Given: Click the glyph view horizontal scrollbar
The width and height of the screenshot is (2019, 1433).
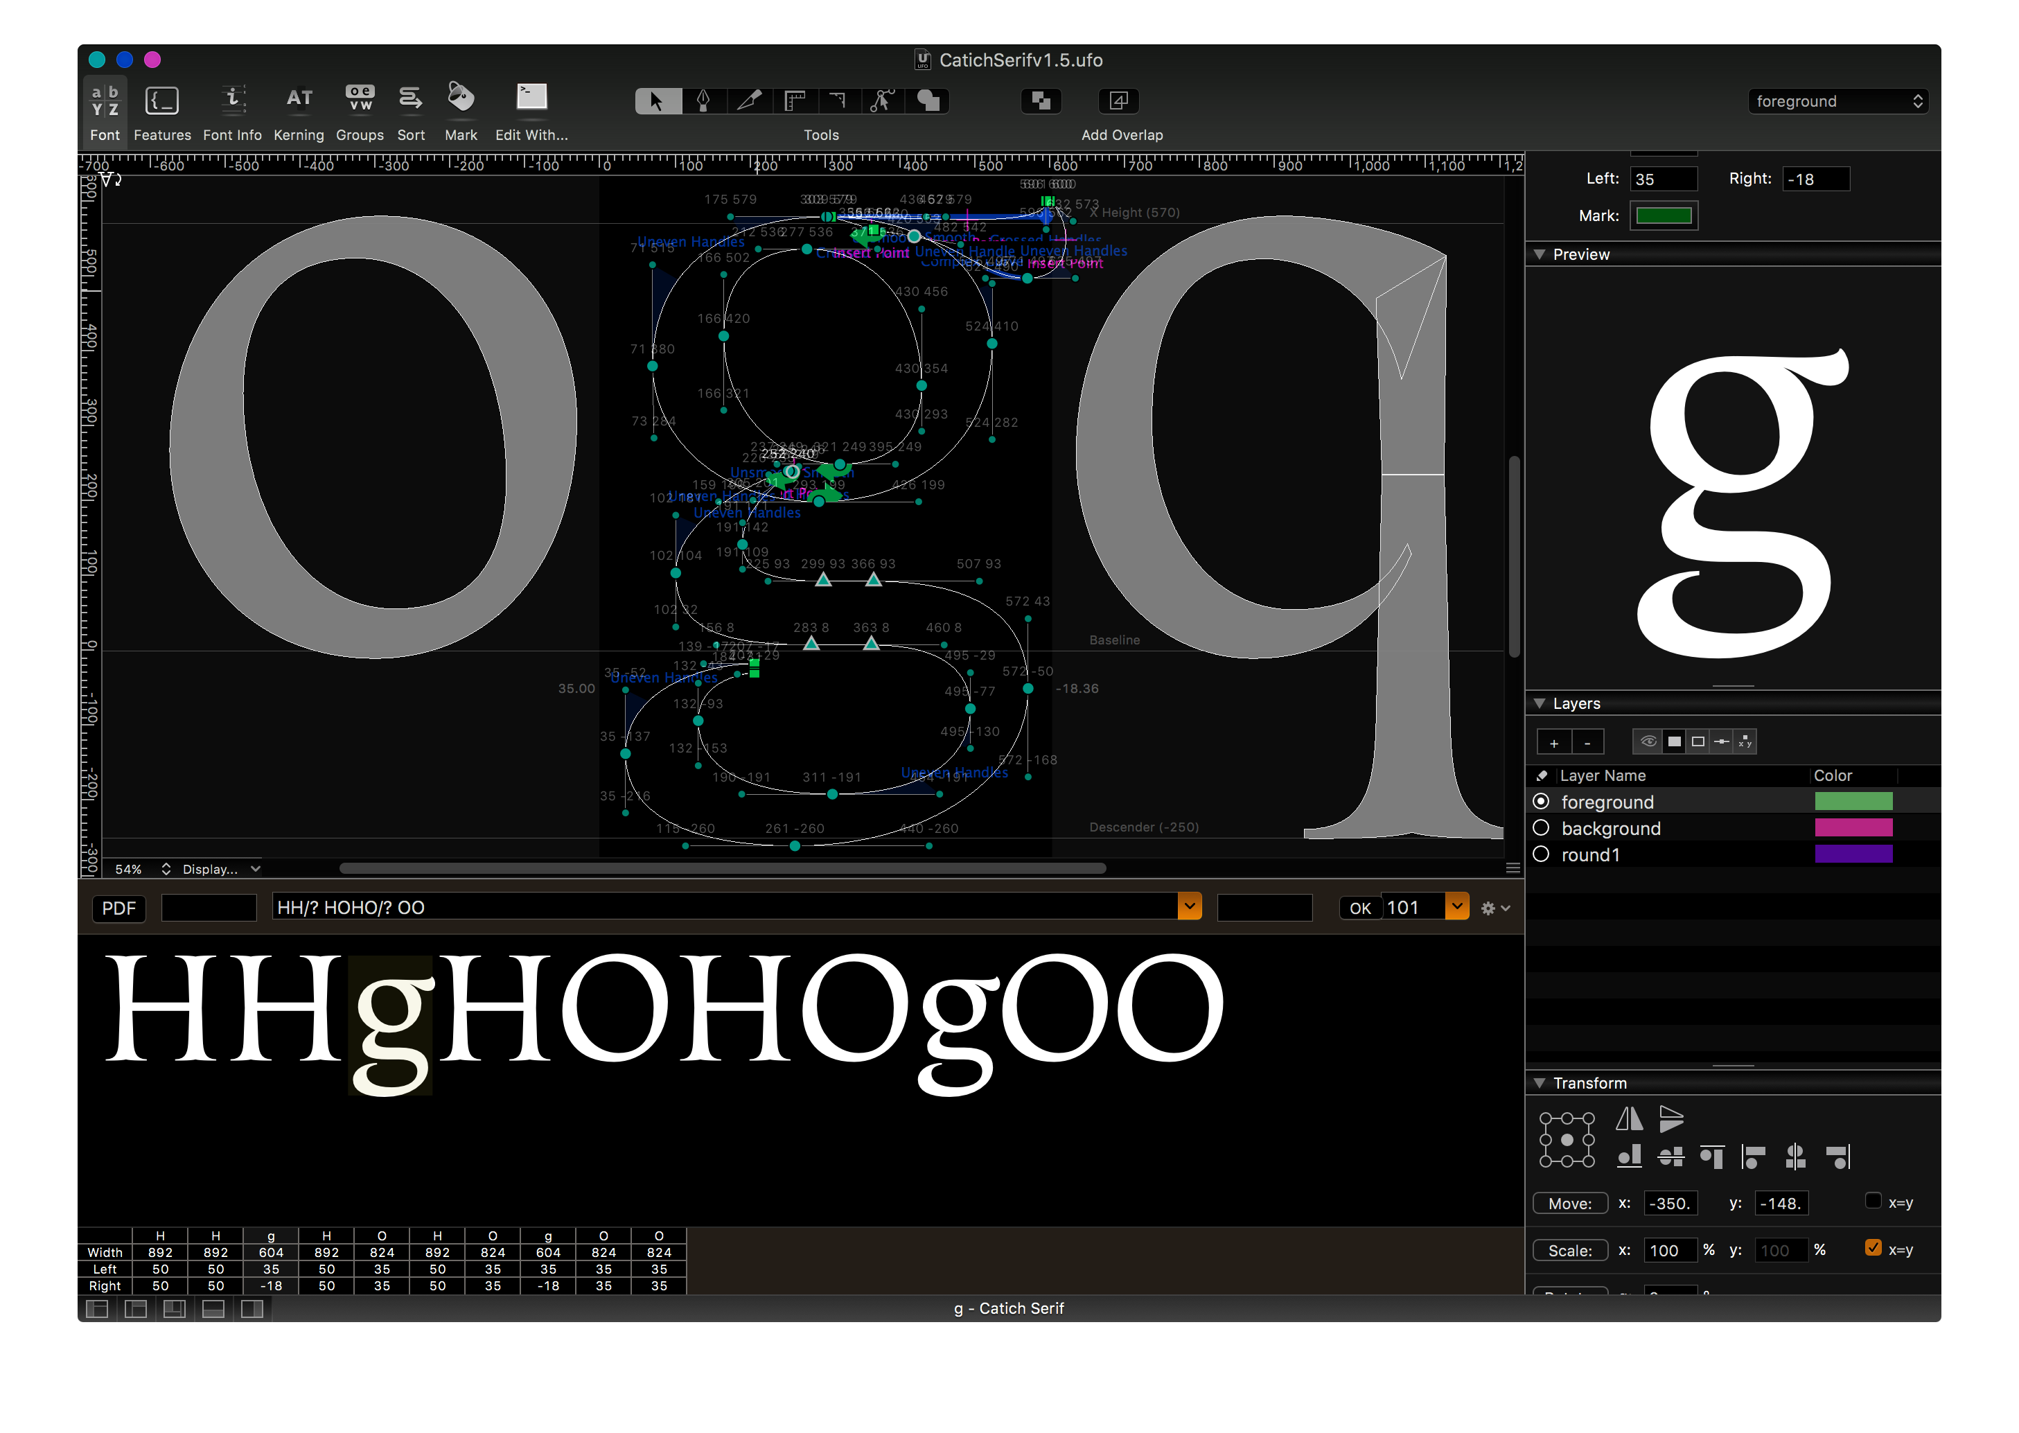Looking at the screenshot, I should [x=723, y=869].
